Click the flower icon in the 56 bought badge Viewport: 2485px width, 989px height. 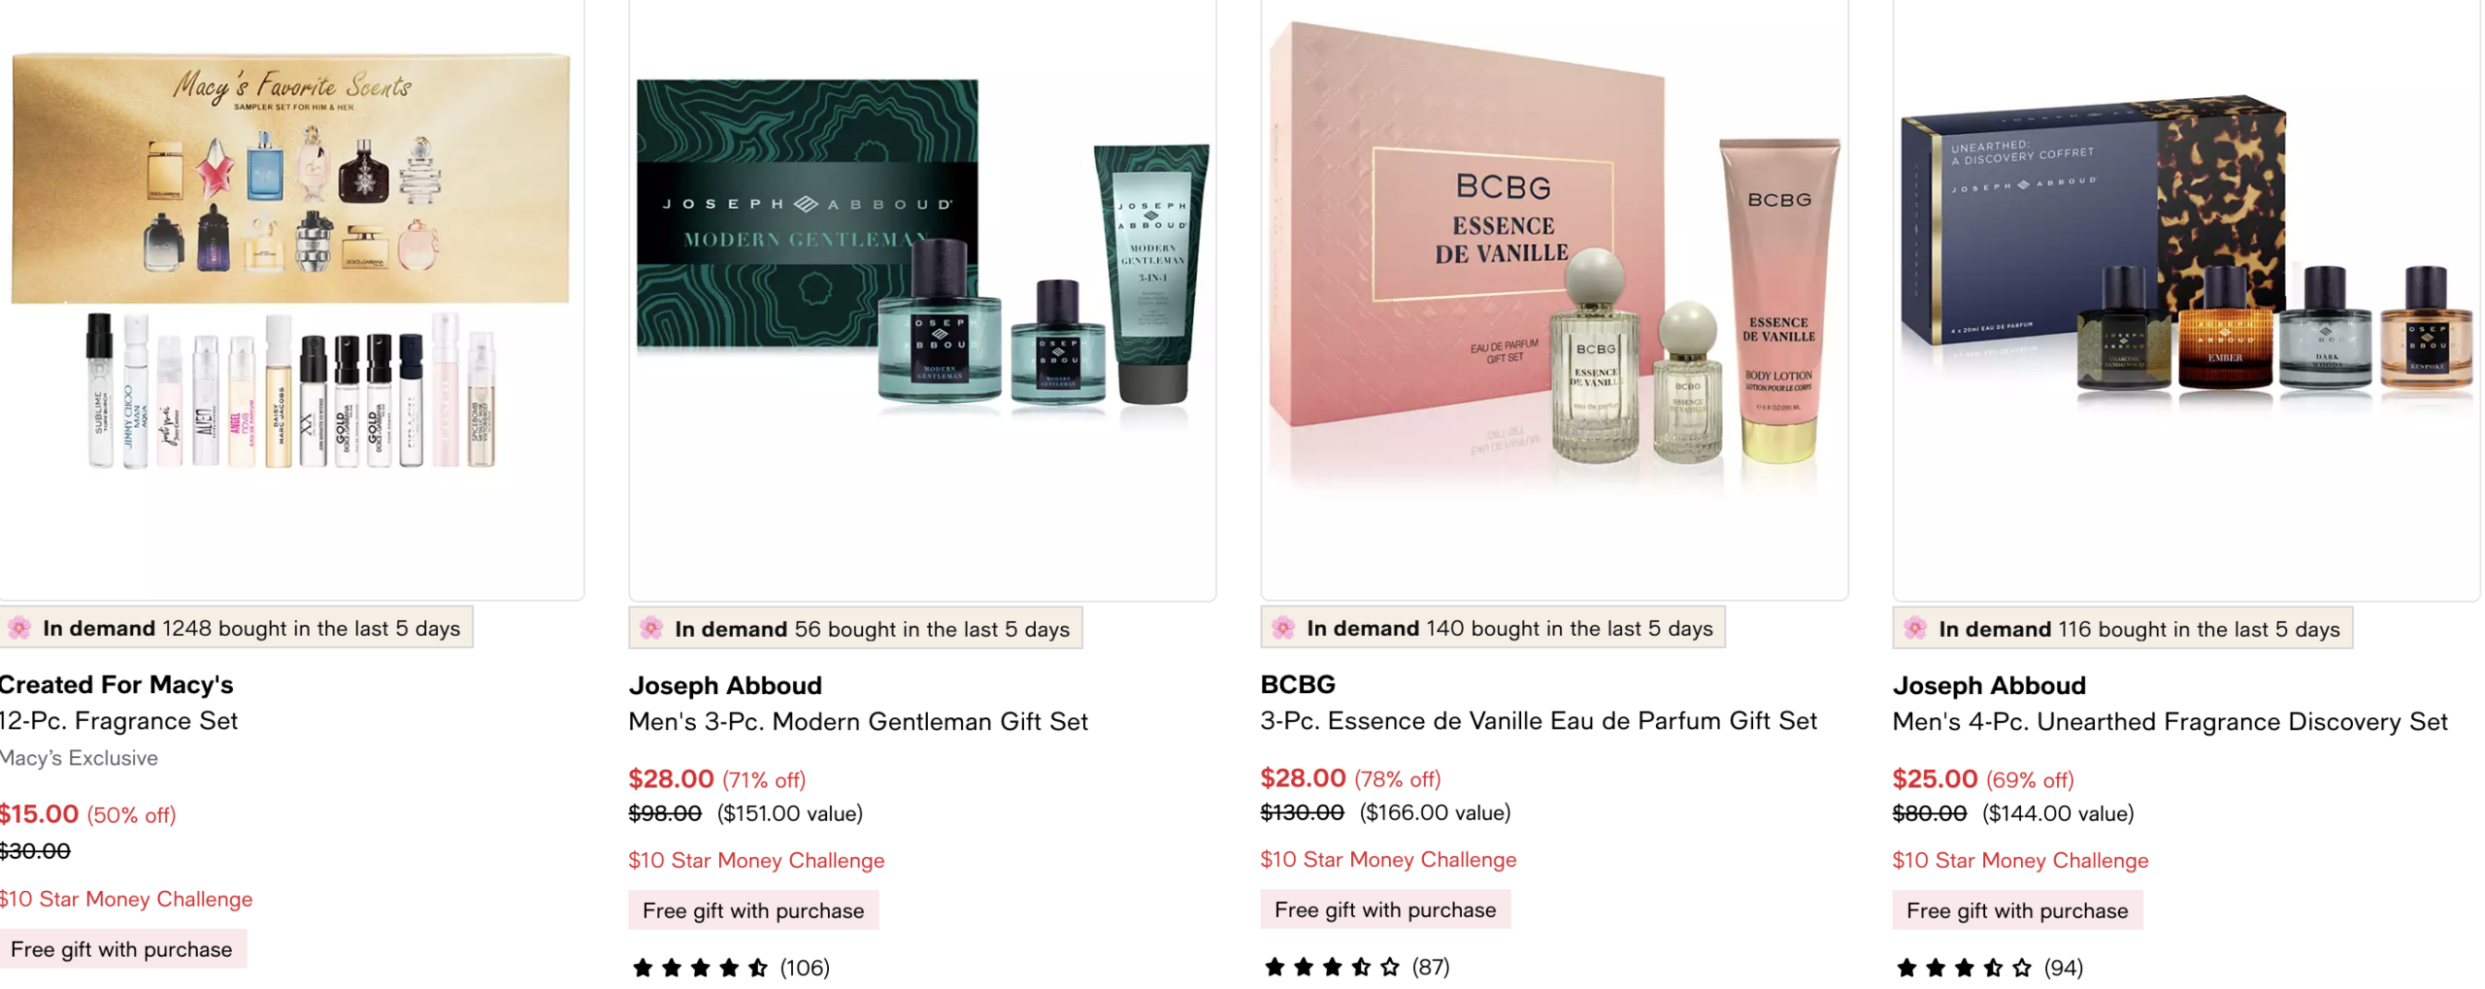click(651, 628)
